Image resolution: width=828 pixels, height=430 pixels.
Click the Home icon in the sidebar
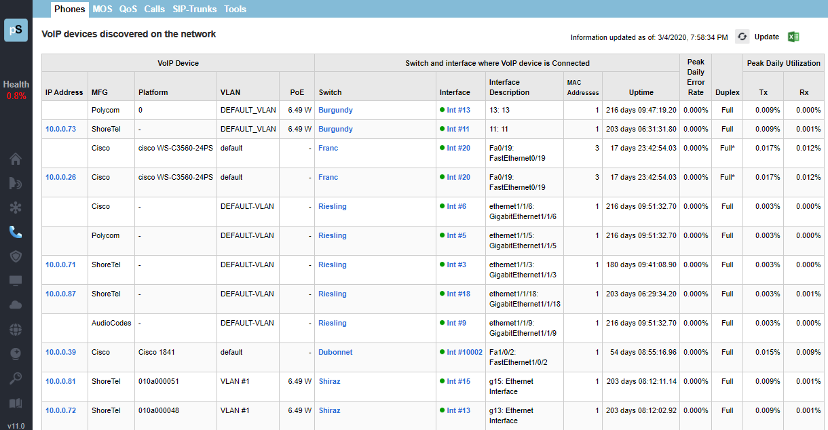click(x=16, y=159)
